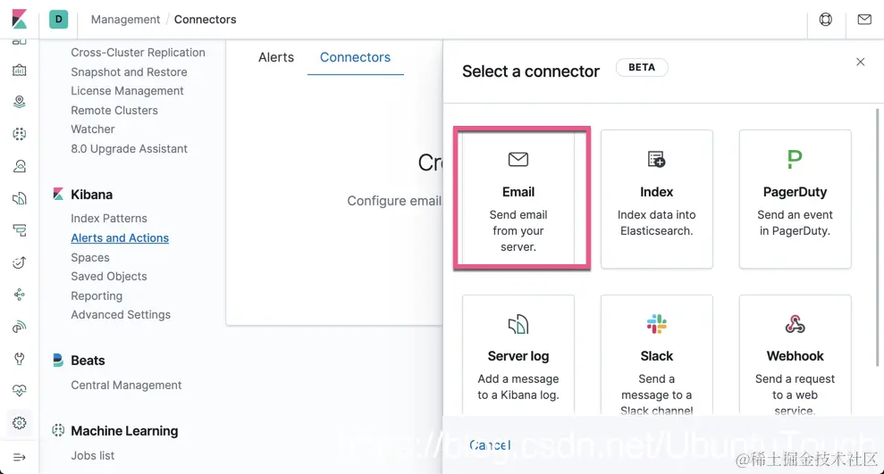Open Maps from the side navigation
The height and width of the screenshot is (474, 884).
(x=19, y=102)
